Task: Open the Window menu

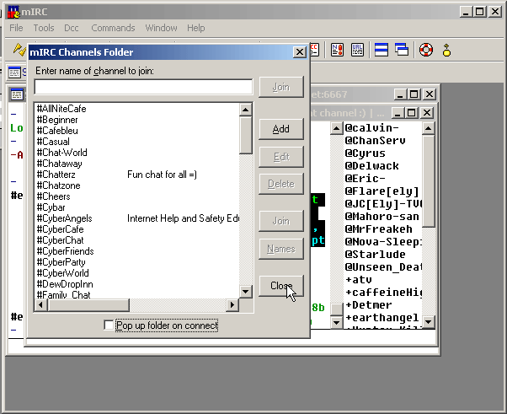Action: pyautogui.click(x=161, y=28)
